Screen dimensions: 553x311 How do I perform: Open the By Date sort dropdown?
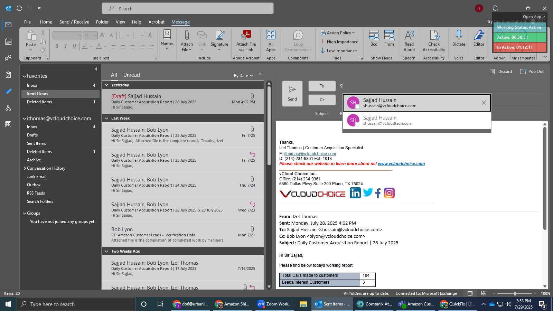[243, 76]
